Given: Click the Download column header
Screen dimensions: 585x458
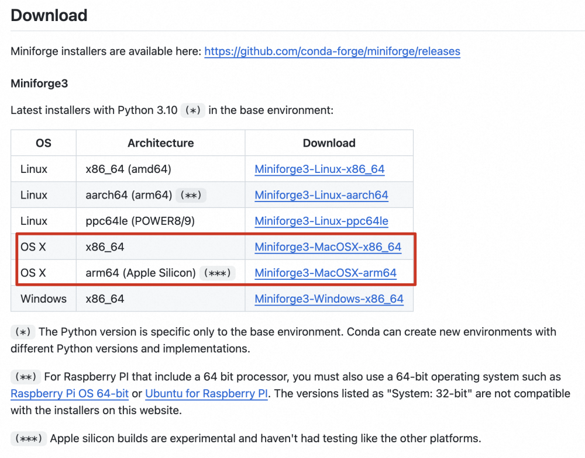Looking at the screenshot, I should click(329, 143).
